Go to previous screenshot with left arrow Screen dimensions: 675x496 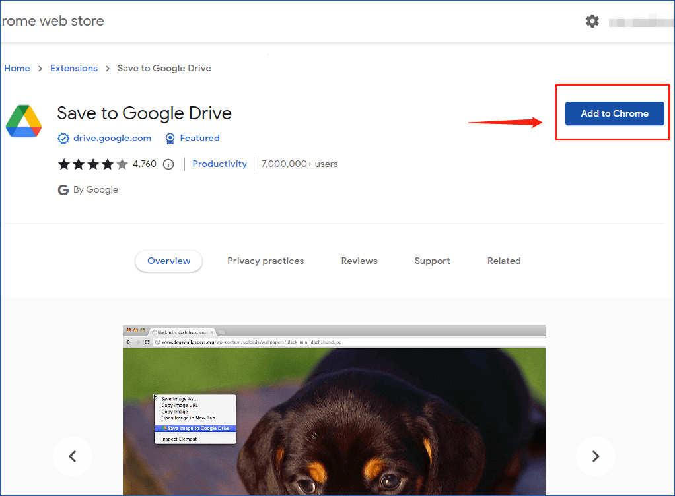tap(73, 456)
